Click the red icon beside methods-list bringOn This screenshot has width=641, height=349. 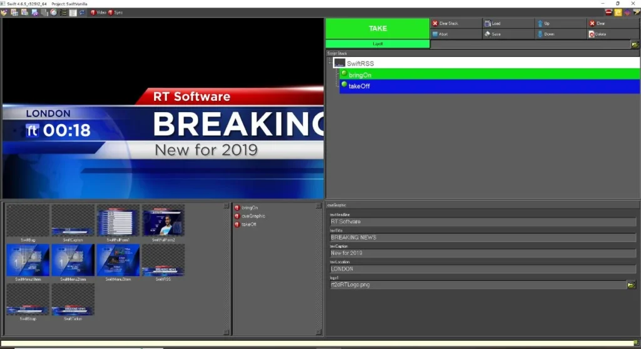click(237, 208)
